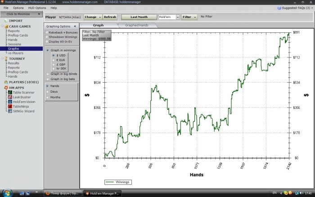
Task: Click the Suggested FAQs help icon
Action: [279, 8]
